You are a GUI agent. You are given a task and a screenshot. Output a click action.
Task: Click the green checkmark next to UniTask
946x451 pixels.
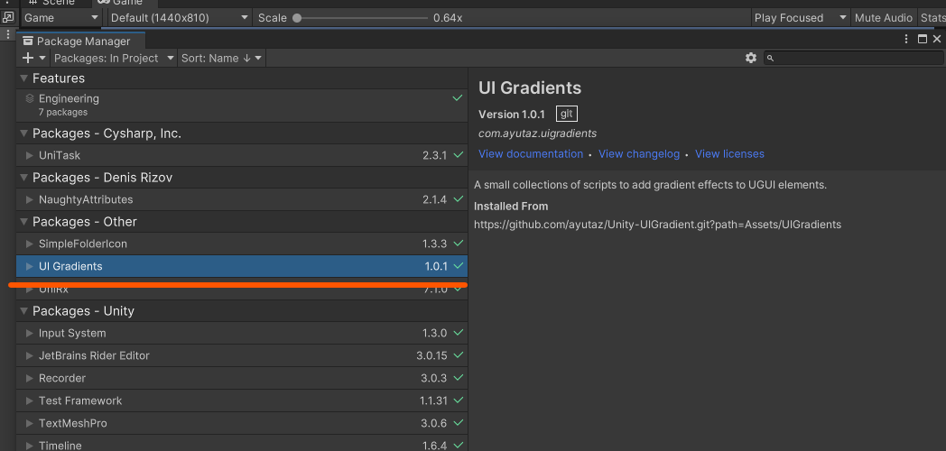tap(458, 155)
